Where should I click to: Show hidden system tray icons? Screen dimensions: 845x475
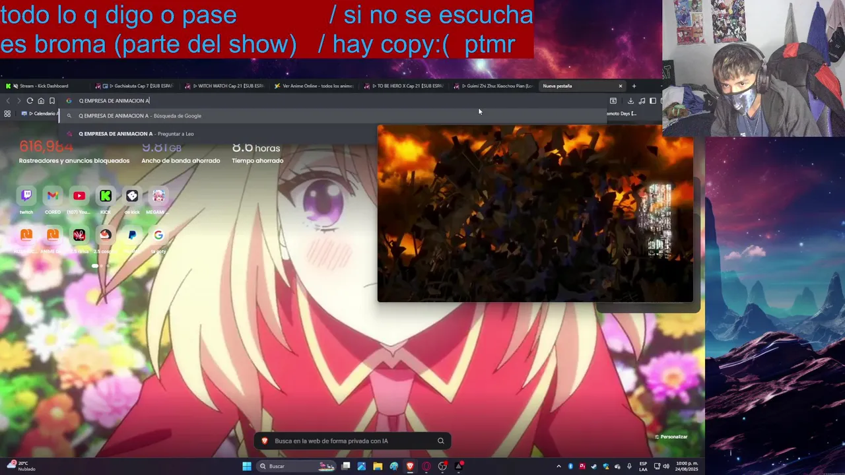click(x=558, y=466)
